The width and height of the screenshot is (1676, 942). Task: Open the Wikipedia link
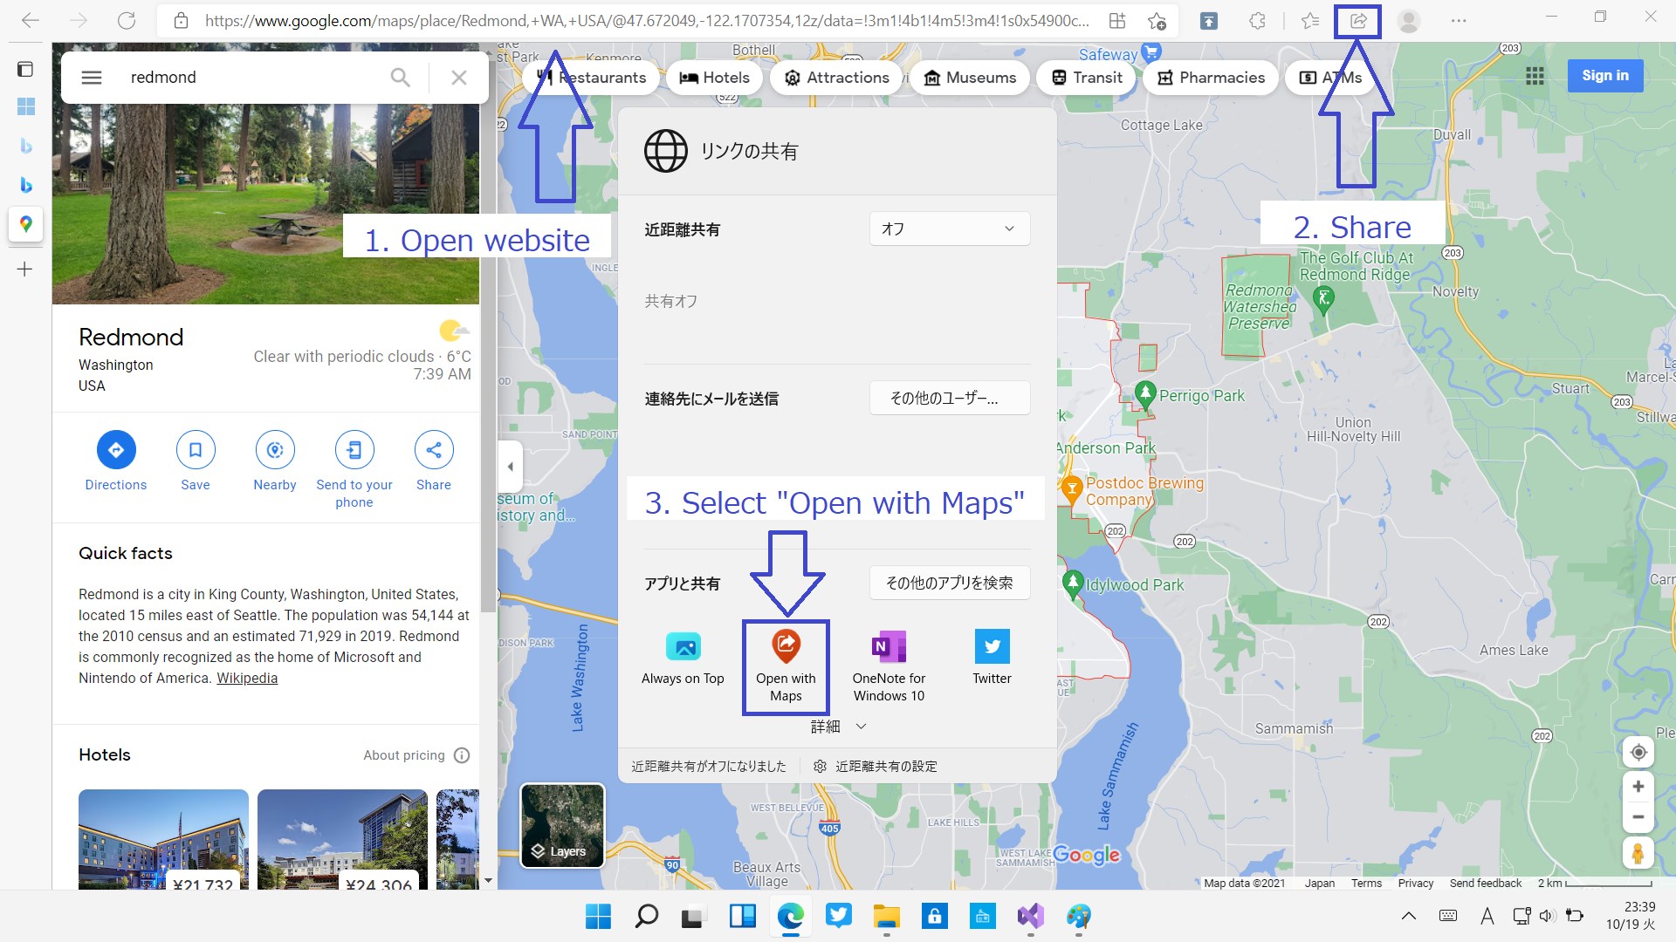click(x=247, y=679)
